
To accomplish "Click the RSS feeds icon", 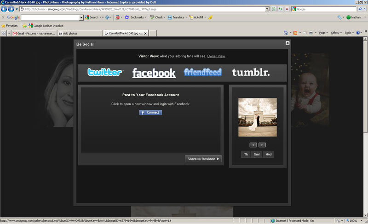I will pos(295,33).
